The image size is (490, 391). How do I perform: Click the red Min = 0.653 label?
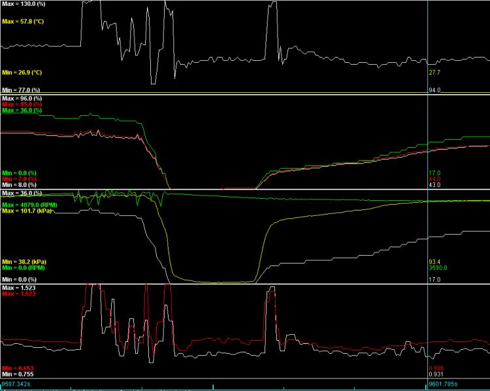pyautogui.click(x=16, y=367)
